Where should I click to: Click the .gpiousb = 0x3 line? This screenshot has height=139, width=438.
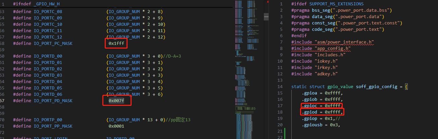point(321,125)
